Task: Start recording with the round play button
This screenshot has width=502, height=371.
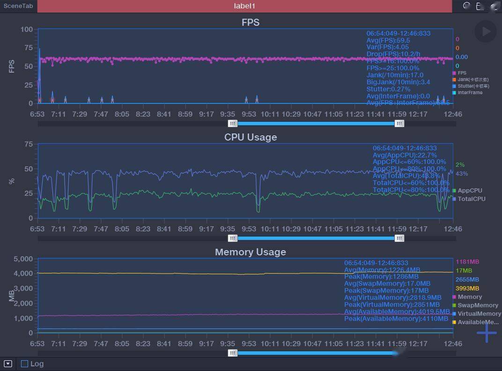Action: tap(485, 31)
